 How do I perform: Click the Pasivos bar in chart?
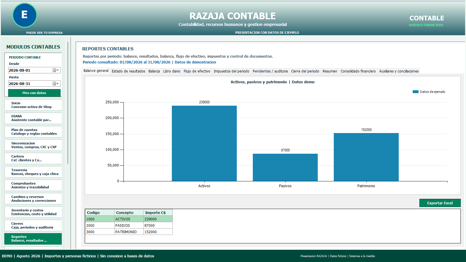[285, 167]
